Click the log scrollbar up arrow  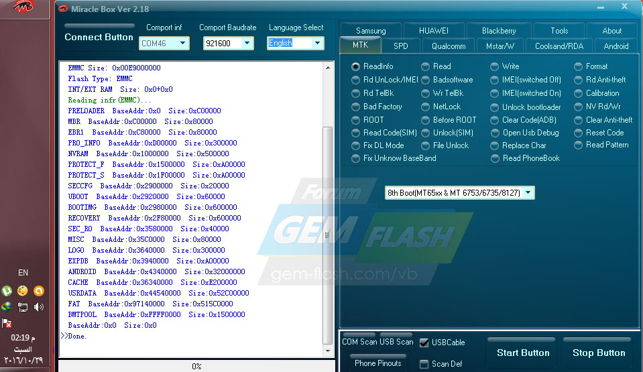[328, 67]
